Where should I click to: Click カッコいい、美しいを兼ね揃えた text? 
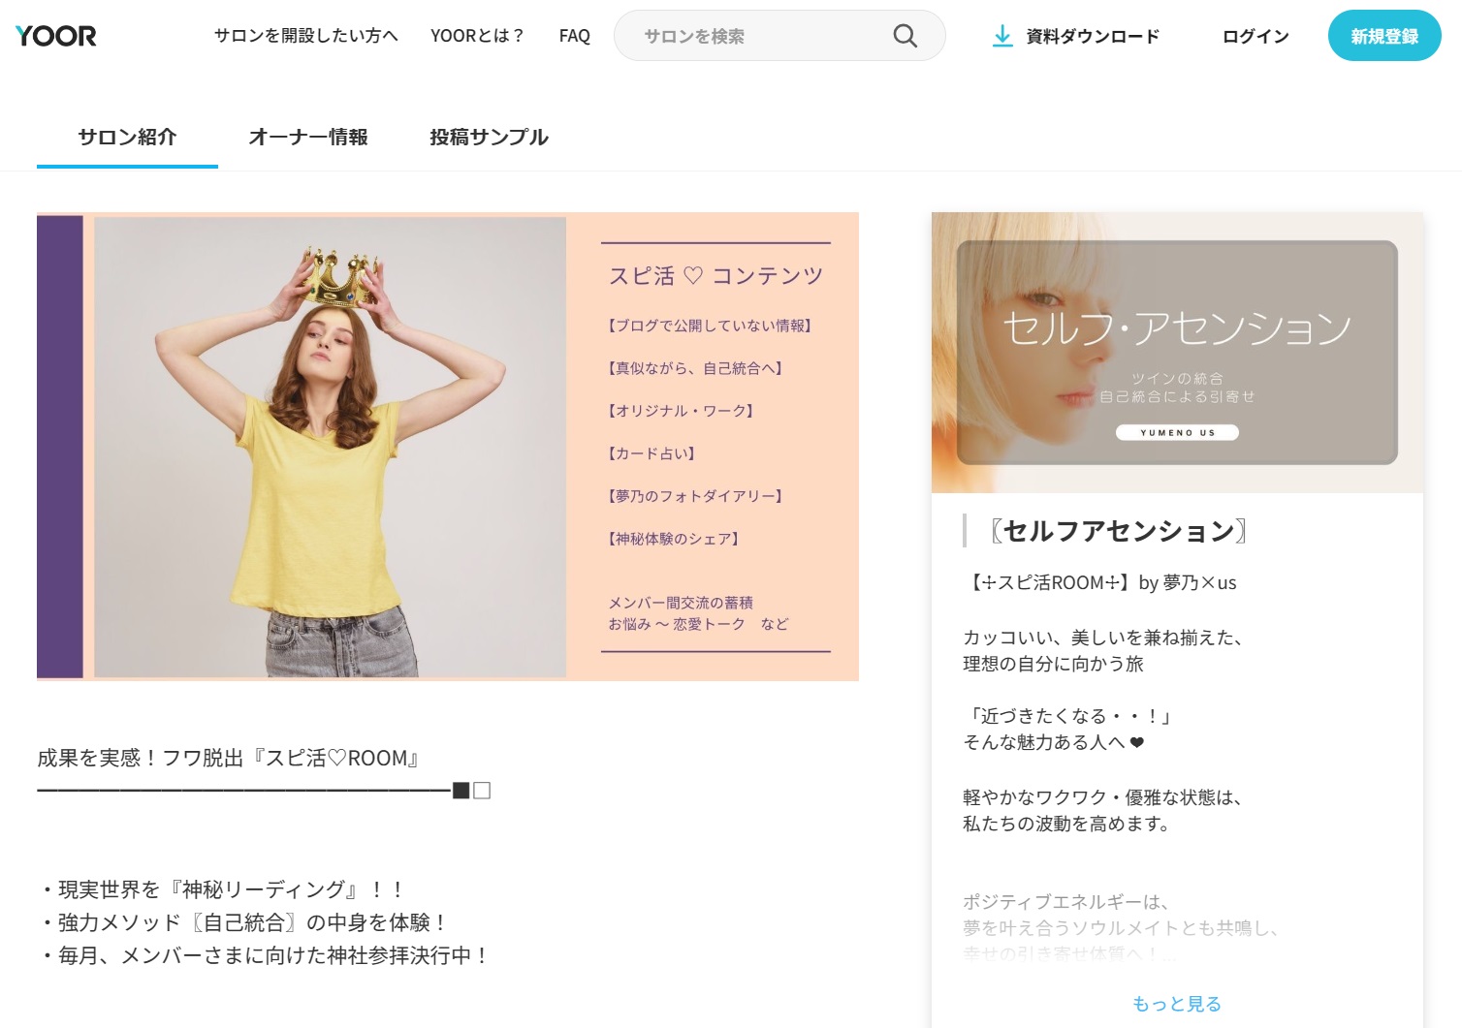[x=1103, y=638]
